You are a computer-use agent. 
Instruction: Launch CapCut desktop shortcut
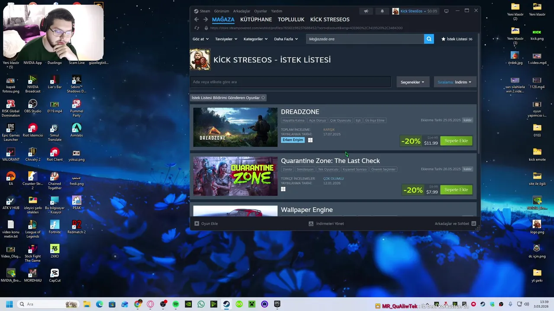[x=55, y=276]
